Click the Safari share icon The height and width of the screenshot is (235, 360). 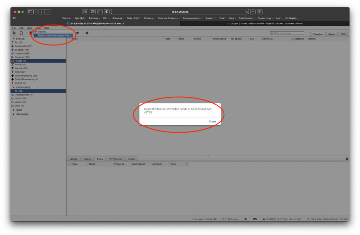100,12
